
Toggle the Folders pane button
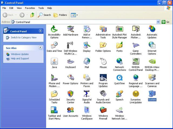[60, 15]
